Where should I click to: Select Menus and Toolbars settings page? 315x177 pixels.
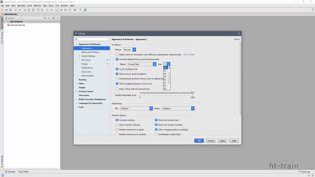[90, 52]
